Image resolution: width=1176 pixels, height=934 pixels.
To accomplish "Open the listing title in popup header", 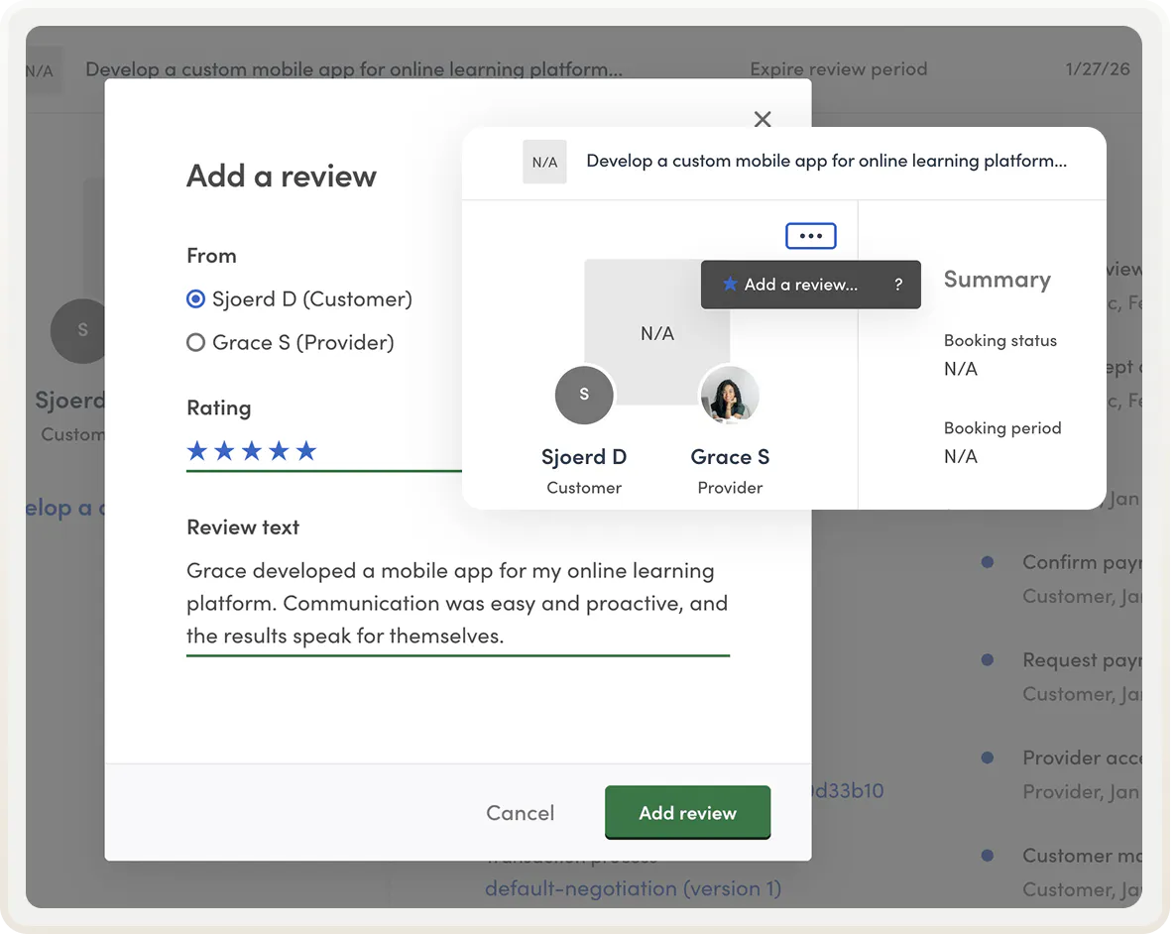I will [x=826, y=161].
